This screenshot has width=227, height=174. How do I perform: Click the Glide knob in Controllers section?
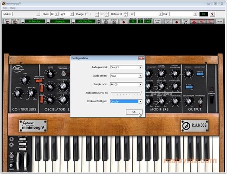[17, 93]
